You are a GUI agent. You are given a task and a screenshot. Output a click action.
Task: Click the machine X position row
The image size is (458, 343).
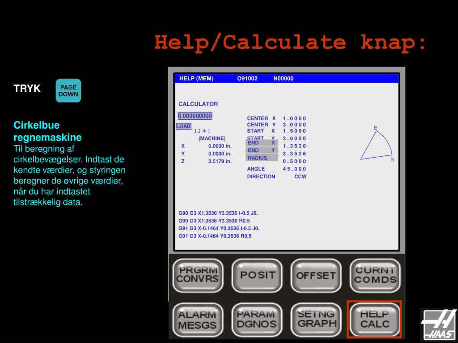(206, 146)
